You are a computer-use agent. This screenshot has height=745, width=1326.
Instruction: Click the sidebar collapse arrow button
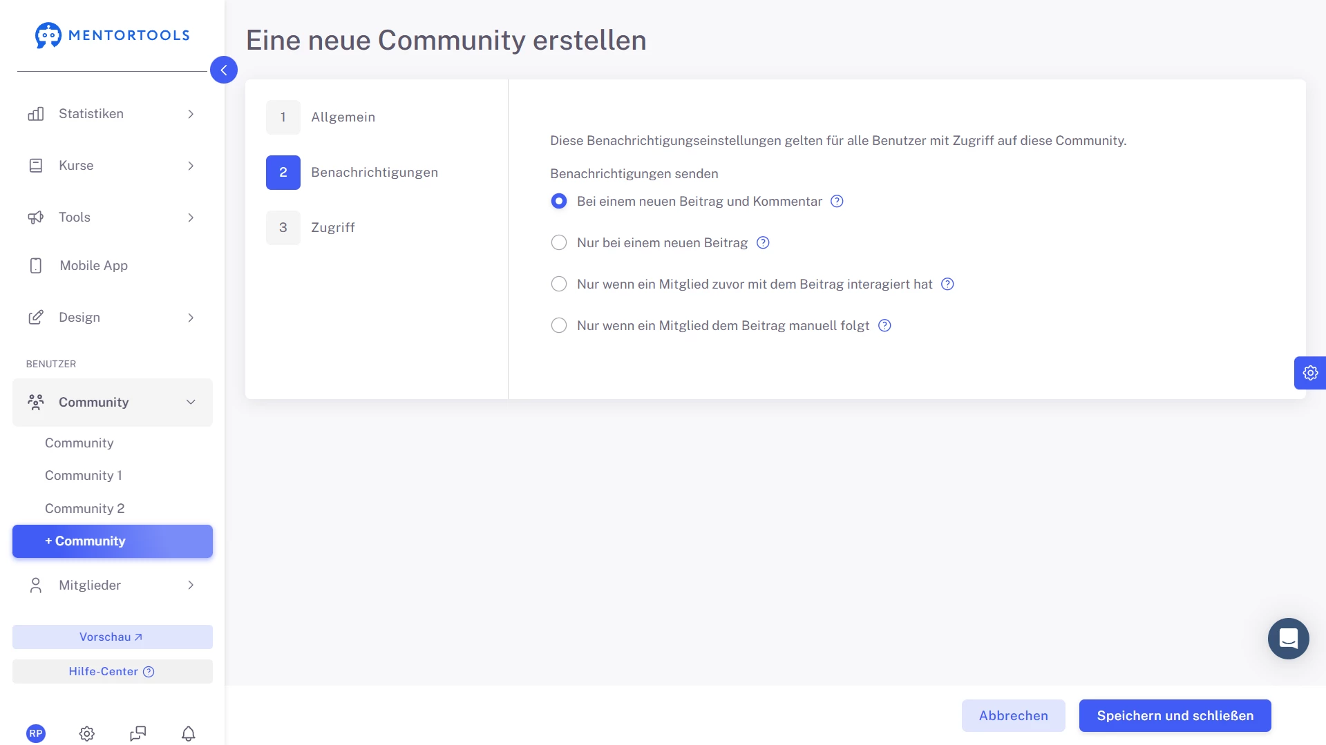pos(224,70)
